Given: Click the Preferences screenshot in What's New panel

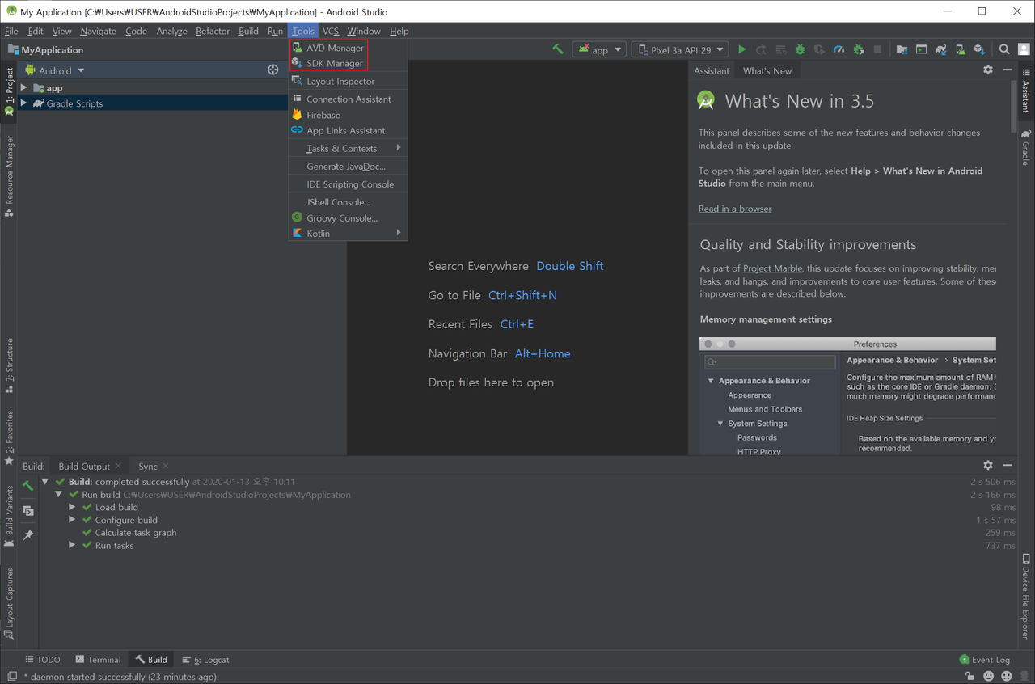Looking at the screenshot, I should (x=847, y=395).
